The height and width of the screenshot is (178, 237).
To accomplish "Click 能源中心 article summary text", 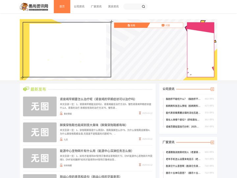I will (106, 158).
